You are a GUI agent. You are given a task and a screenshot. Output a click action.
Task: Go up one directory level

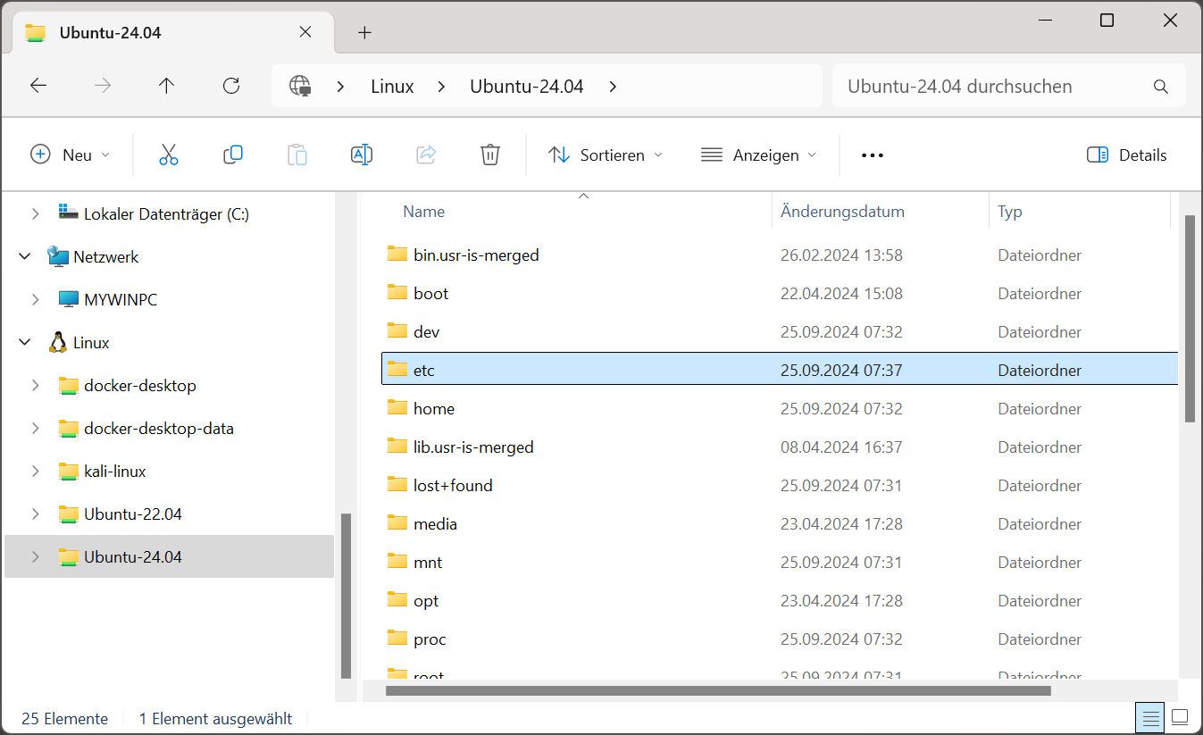166,86
